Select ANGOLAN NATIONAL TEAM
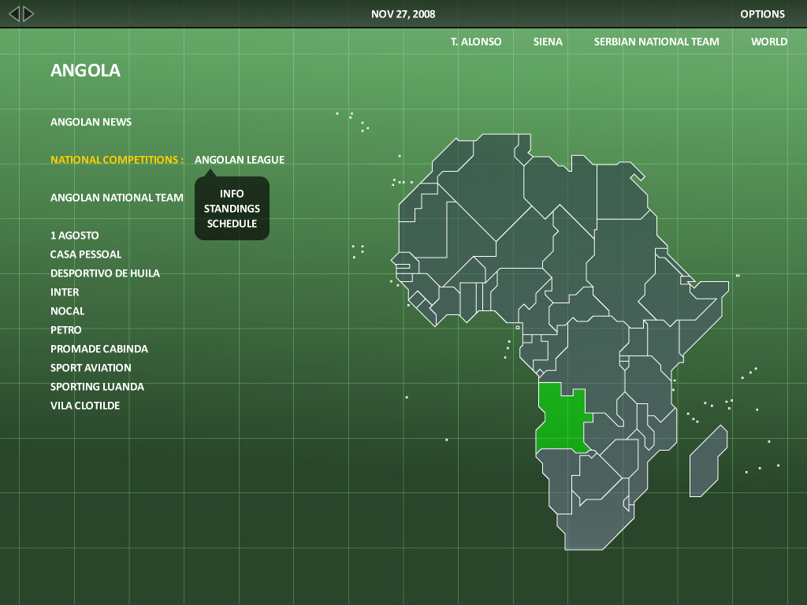 click(x=117, y=197)
